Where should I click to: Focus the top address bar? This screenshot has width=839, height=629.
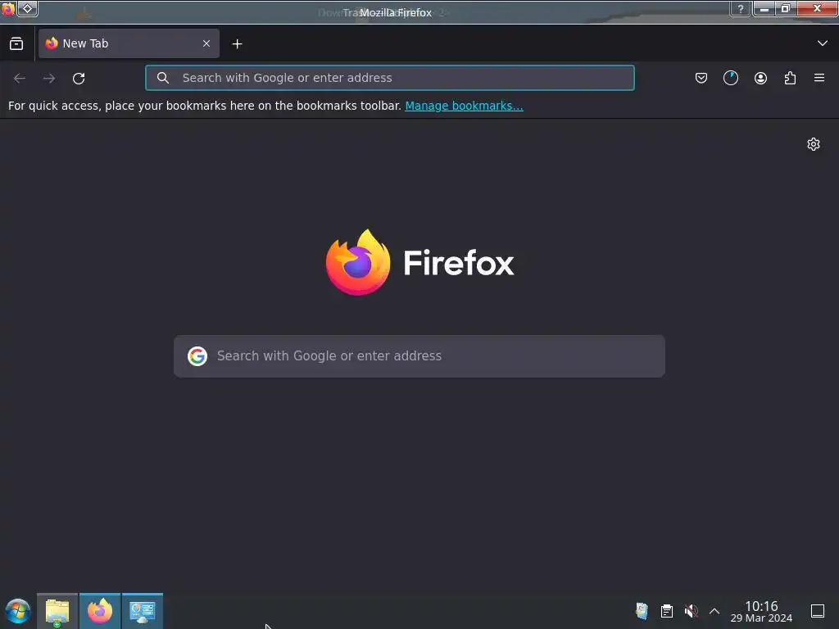389,78
